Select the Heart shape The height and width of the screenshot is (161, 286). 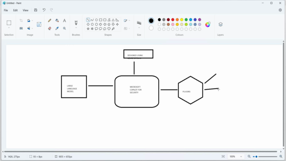click(109, 29)
